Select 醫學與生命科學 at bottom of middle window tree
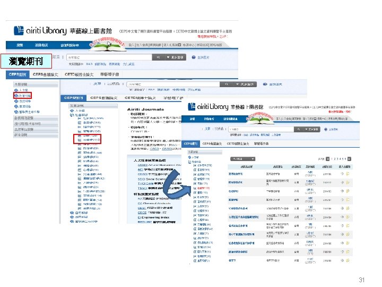 point(86,221)
